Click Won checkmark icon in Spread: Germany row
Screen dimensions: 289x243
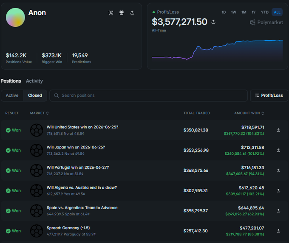click(8, 231)
